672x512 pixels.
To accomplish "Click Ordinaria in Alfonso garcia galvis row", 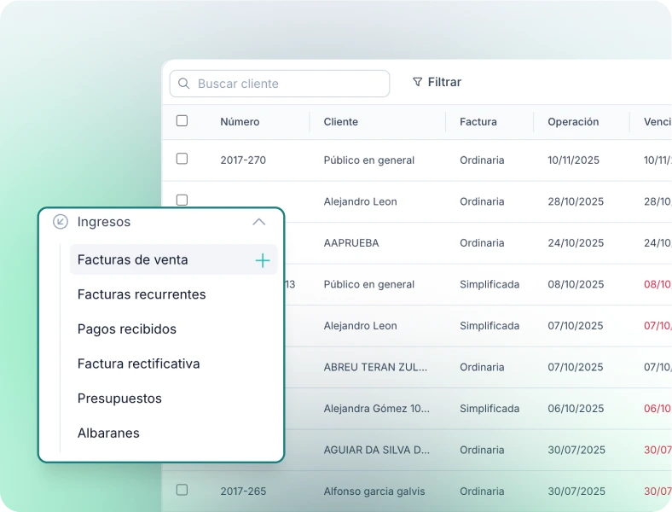I will point(482,491).
